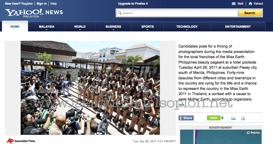Click the Sign in link
Screen dimensions: 273x144
[x=41, y=4]
